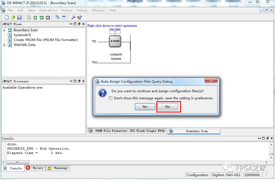The height and width of the screenshot is (180, 275).
Task: Open the Edit menu
Action: pyautogui.click(x=20, y=10)
